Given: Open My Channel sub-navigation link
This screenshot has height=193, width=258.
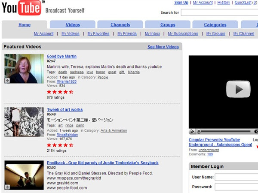Looking at the screenshot, I should [244, 33].
